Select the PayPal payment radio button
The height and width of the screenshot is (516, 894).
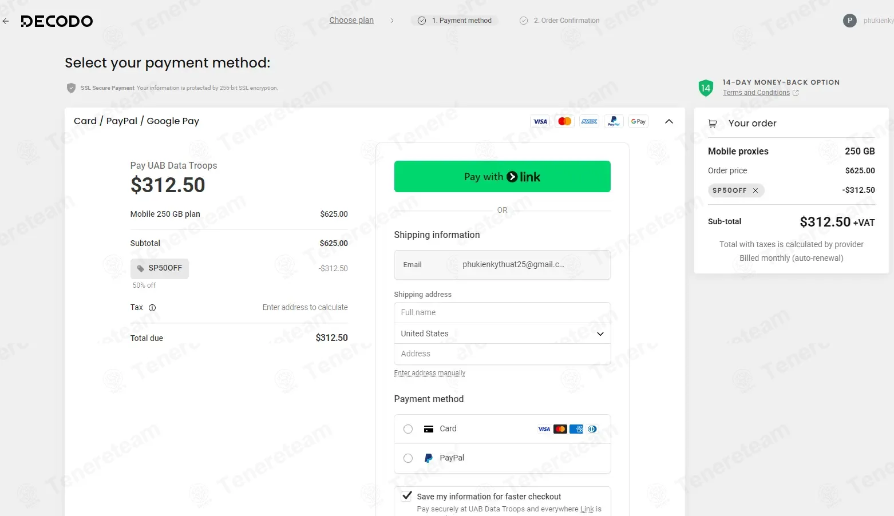[x=408, y=458]
